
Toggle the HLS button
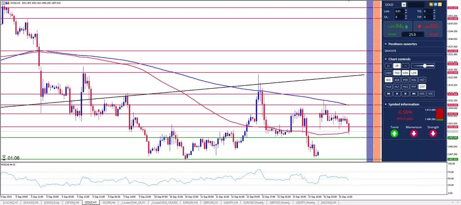point(406,87)
